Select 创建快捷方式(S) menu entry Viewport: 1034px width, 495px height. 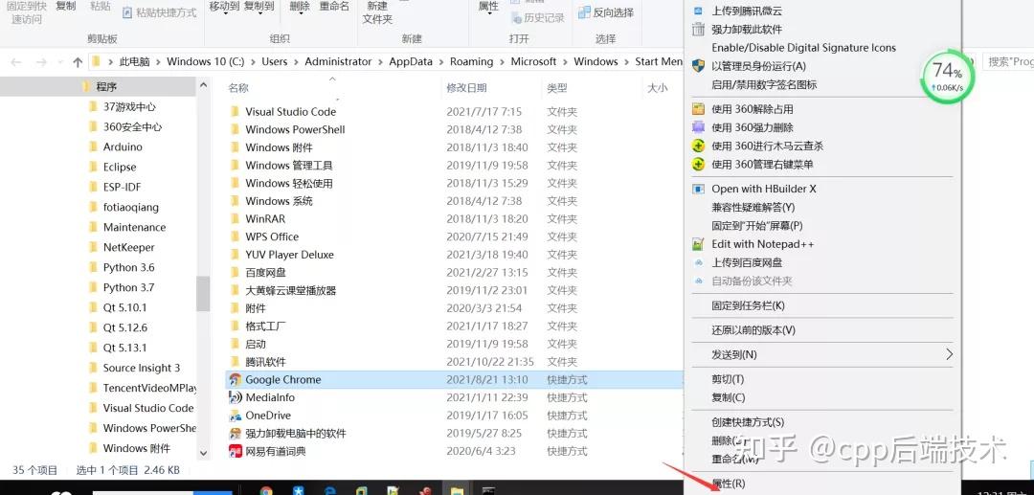(748, 422)
